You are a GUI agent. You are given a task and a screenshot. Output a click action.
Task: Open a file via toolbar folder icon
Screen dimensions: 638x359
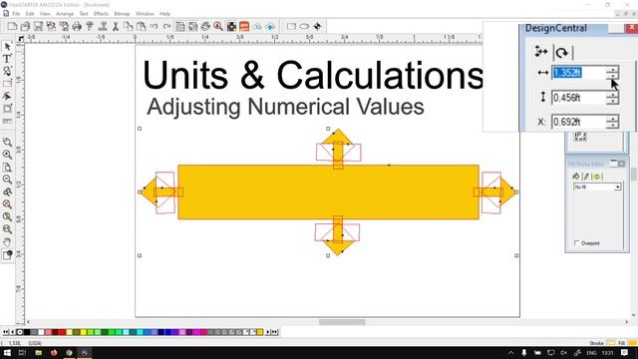[25, 27]
